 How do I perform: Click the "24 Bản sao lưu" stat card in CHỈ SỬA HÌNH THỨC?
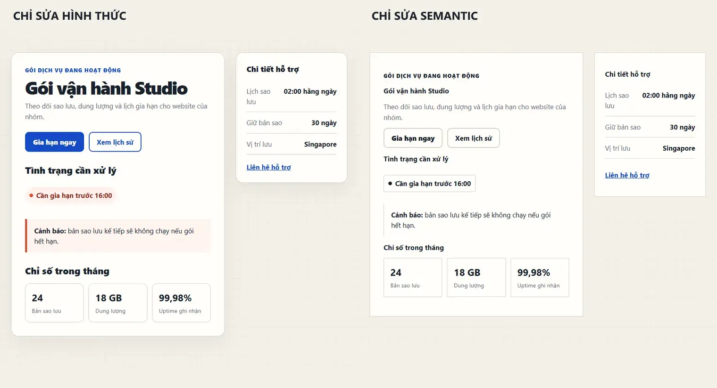(54, 303)
